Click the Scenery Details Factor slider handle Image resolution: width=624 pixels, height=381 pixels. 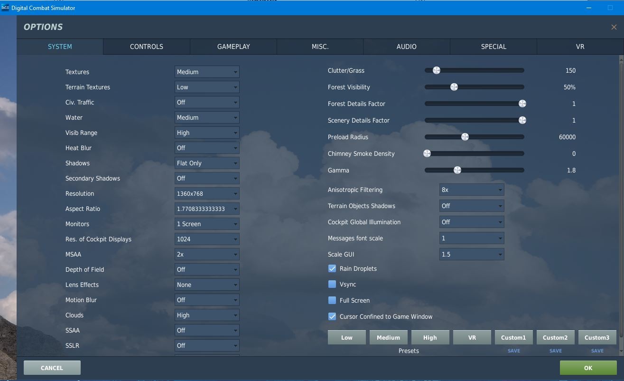522,120
